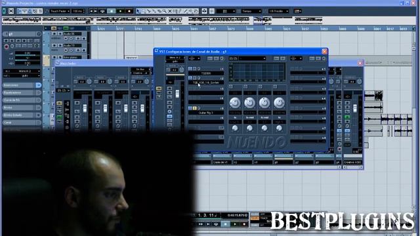Open Guitar Rig 3 plugin editor icon
The height and width of the screenshot is (236, 420).
199,108
